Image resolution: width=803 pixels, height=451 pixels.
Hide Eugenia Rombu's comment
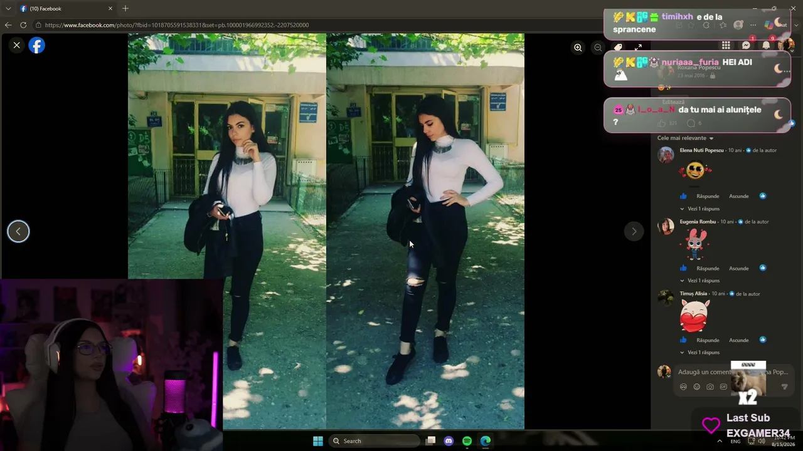(738, 268)
